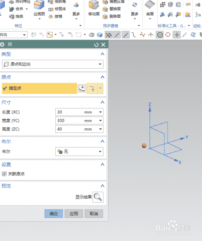Toggle the End Point snap option

pos(117,35)
